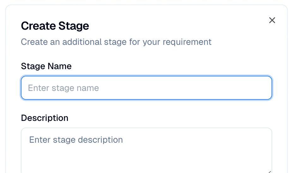Click the textarea resize handle corner
The height and width of the screenshot is (173, 293).
[x=269, y=172]
